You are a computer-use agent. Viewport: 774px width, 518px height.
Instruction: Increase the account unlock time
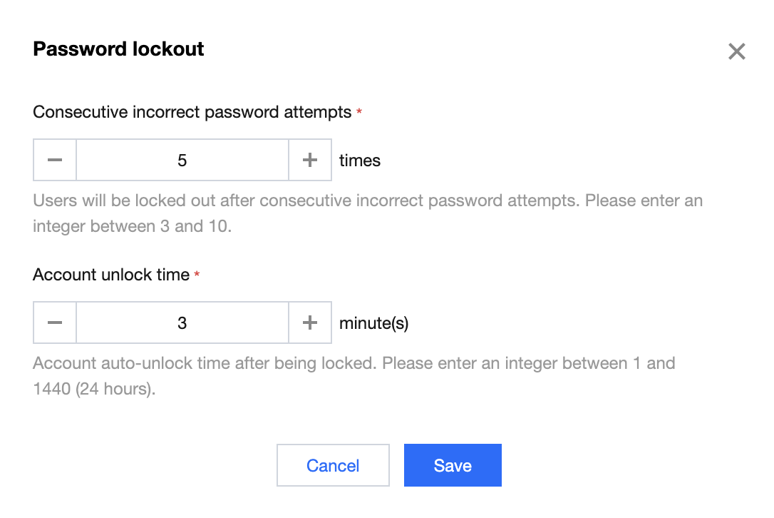pos(309,323)
